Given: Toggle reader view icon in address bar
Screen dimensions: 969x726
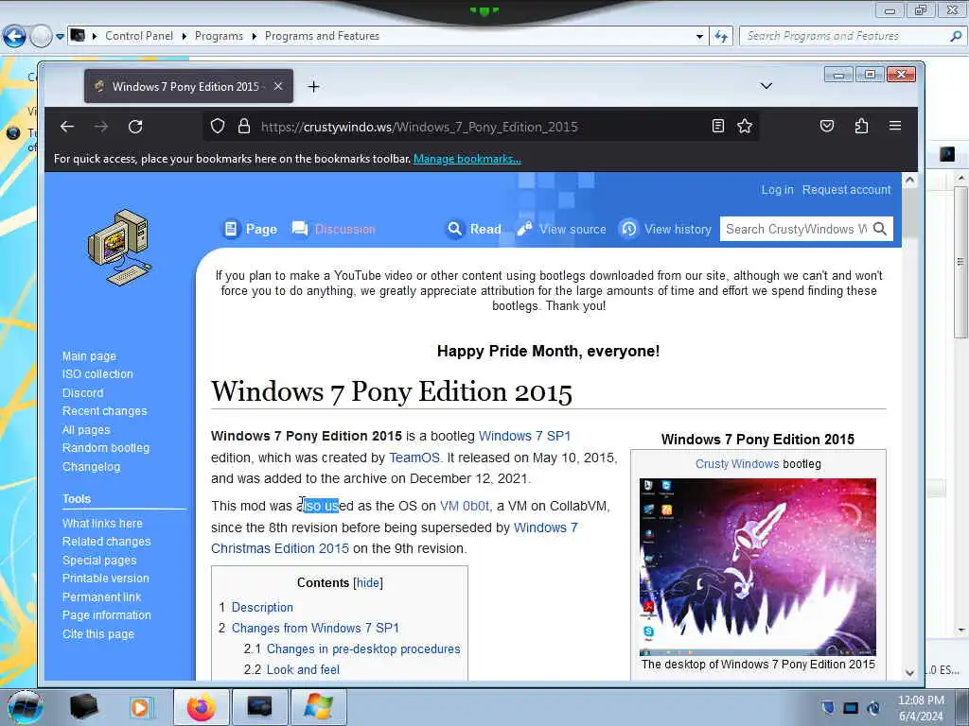Looking at the screenshot, I should pos(717,127).
